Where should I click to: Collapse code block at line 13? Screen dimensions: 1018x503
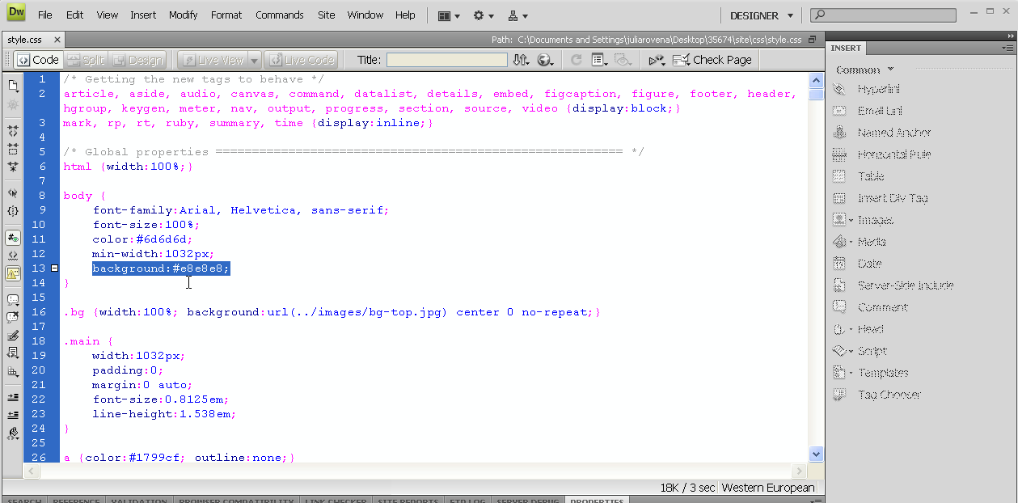[x=54, y=268]
